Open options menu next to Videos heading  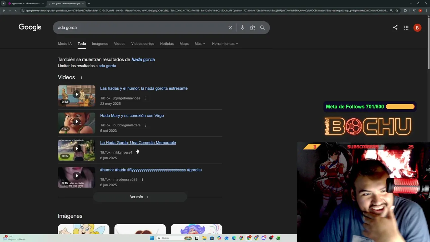click(81, 77)
